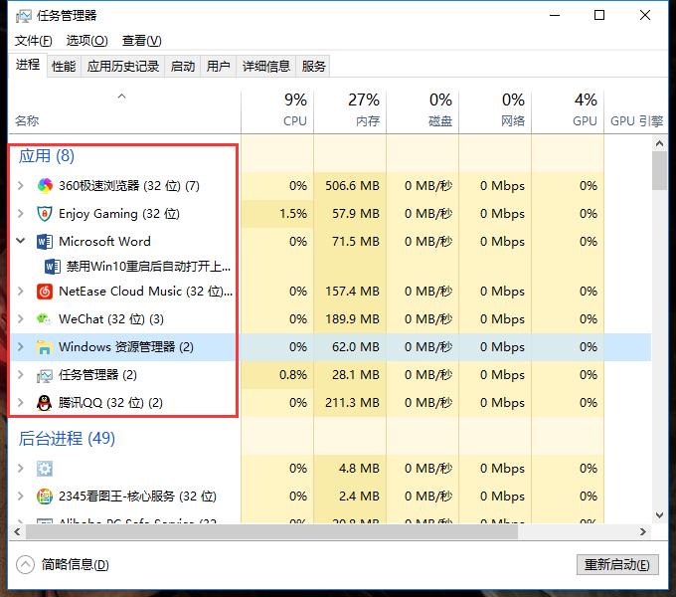The width and height of the screenshot is (676, 597).
Task: Switch to the 服务 tab
Action: 313,67
